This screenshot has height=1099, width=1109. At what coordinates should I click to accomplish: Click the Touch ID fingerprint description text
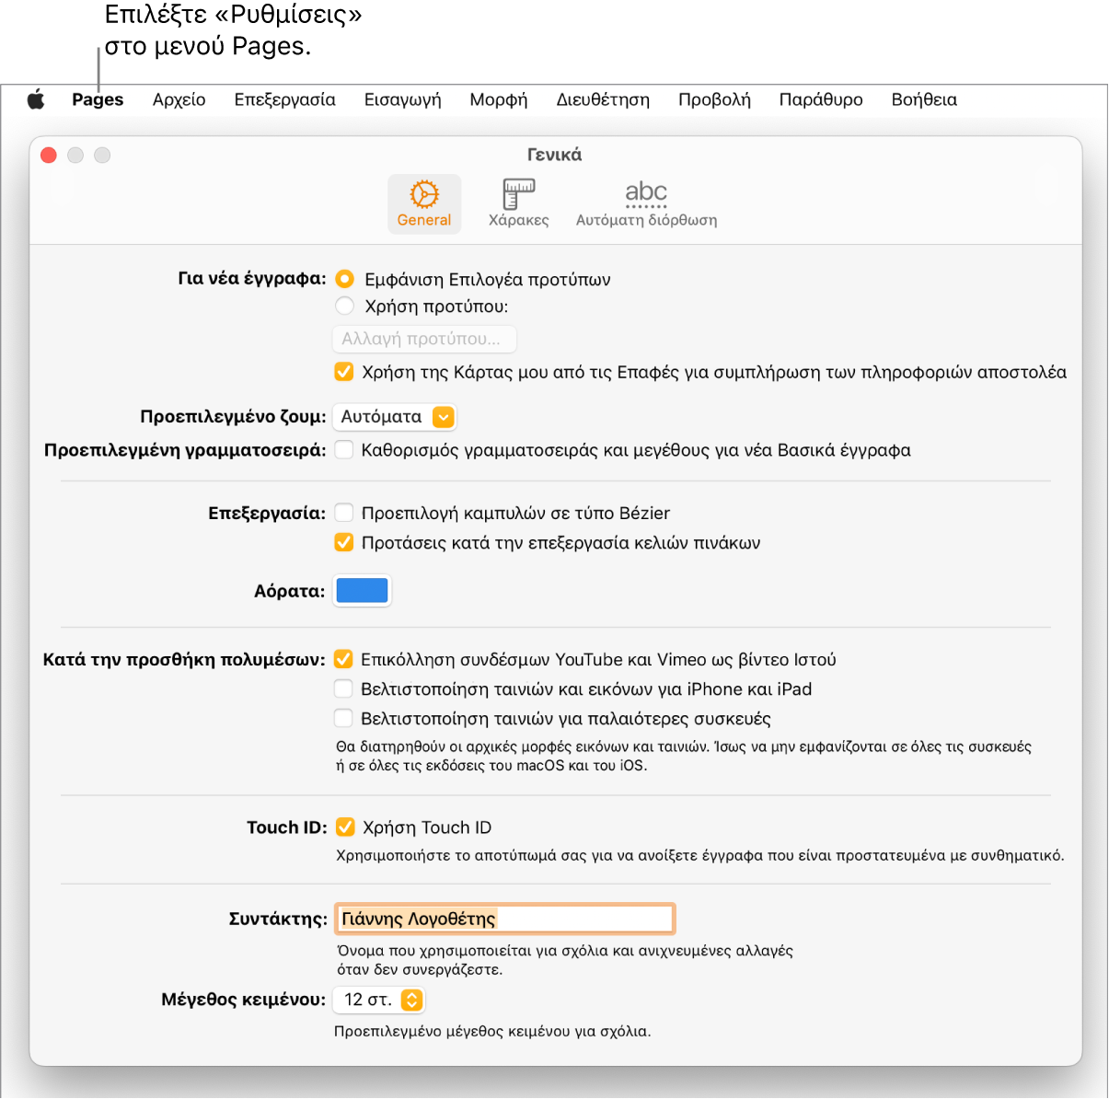699,856
